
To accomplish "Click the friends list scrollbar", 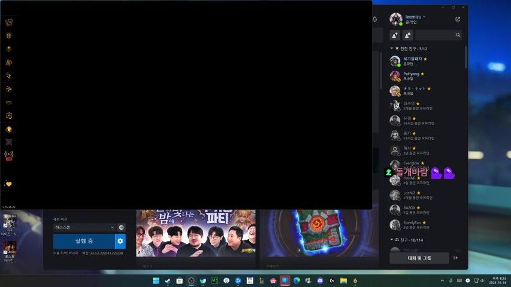I will point(465,57).
